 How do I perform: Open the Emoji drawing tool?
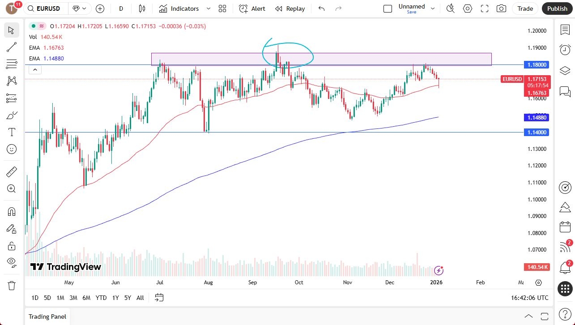click(x=12, y=149)
